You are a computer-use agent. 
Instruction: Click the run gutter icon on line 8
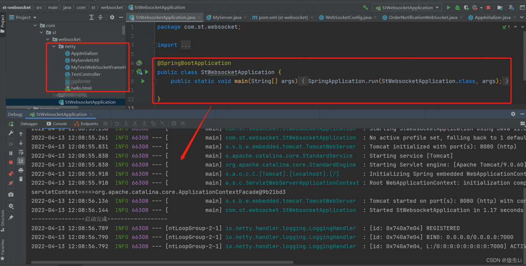click(x=143, y=81)
